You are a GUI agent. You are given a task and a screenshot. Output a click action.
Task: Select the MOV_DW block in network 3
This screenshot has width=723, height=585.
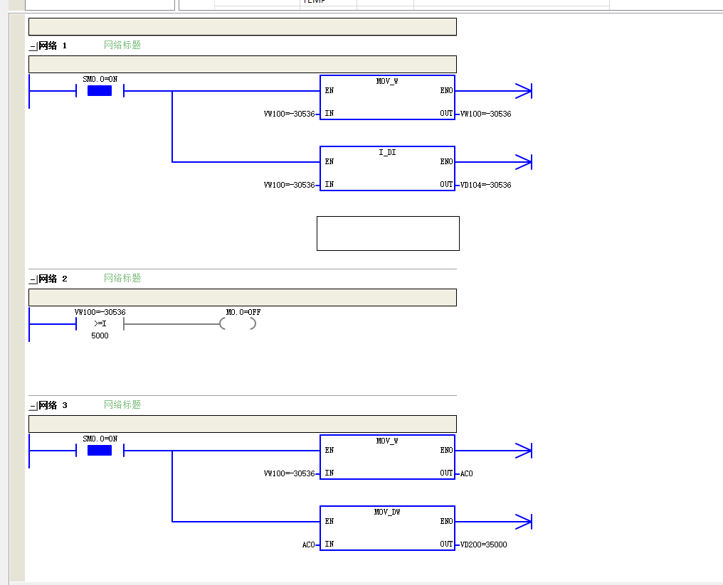tap(387, 528)
